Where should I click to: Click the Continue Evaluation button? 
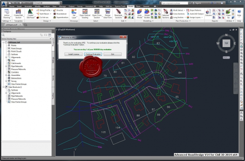click(93, 54)
